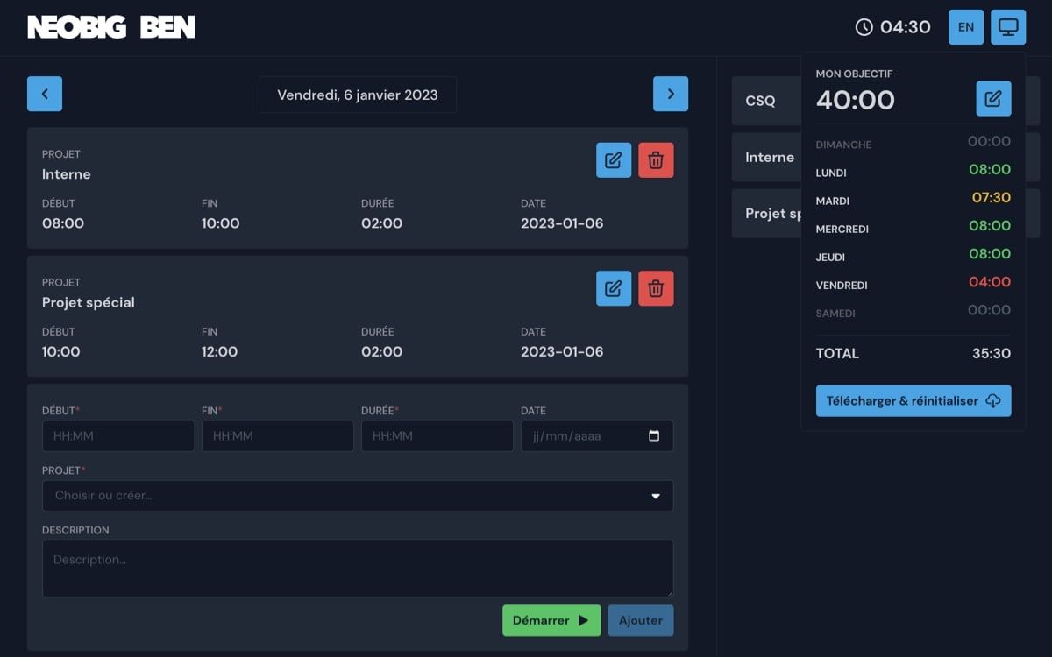Focus the Fin time field

coord(278,436)
